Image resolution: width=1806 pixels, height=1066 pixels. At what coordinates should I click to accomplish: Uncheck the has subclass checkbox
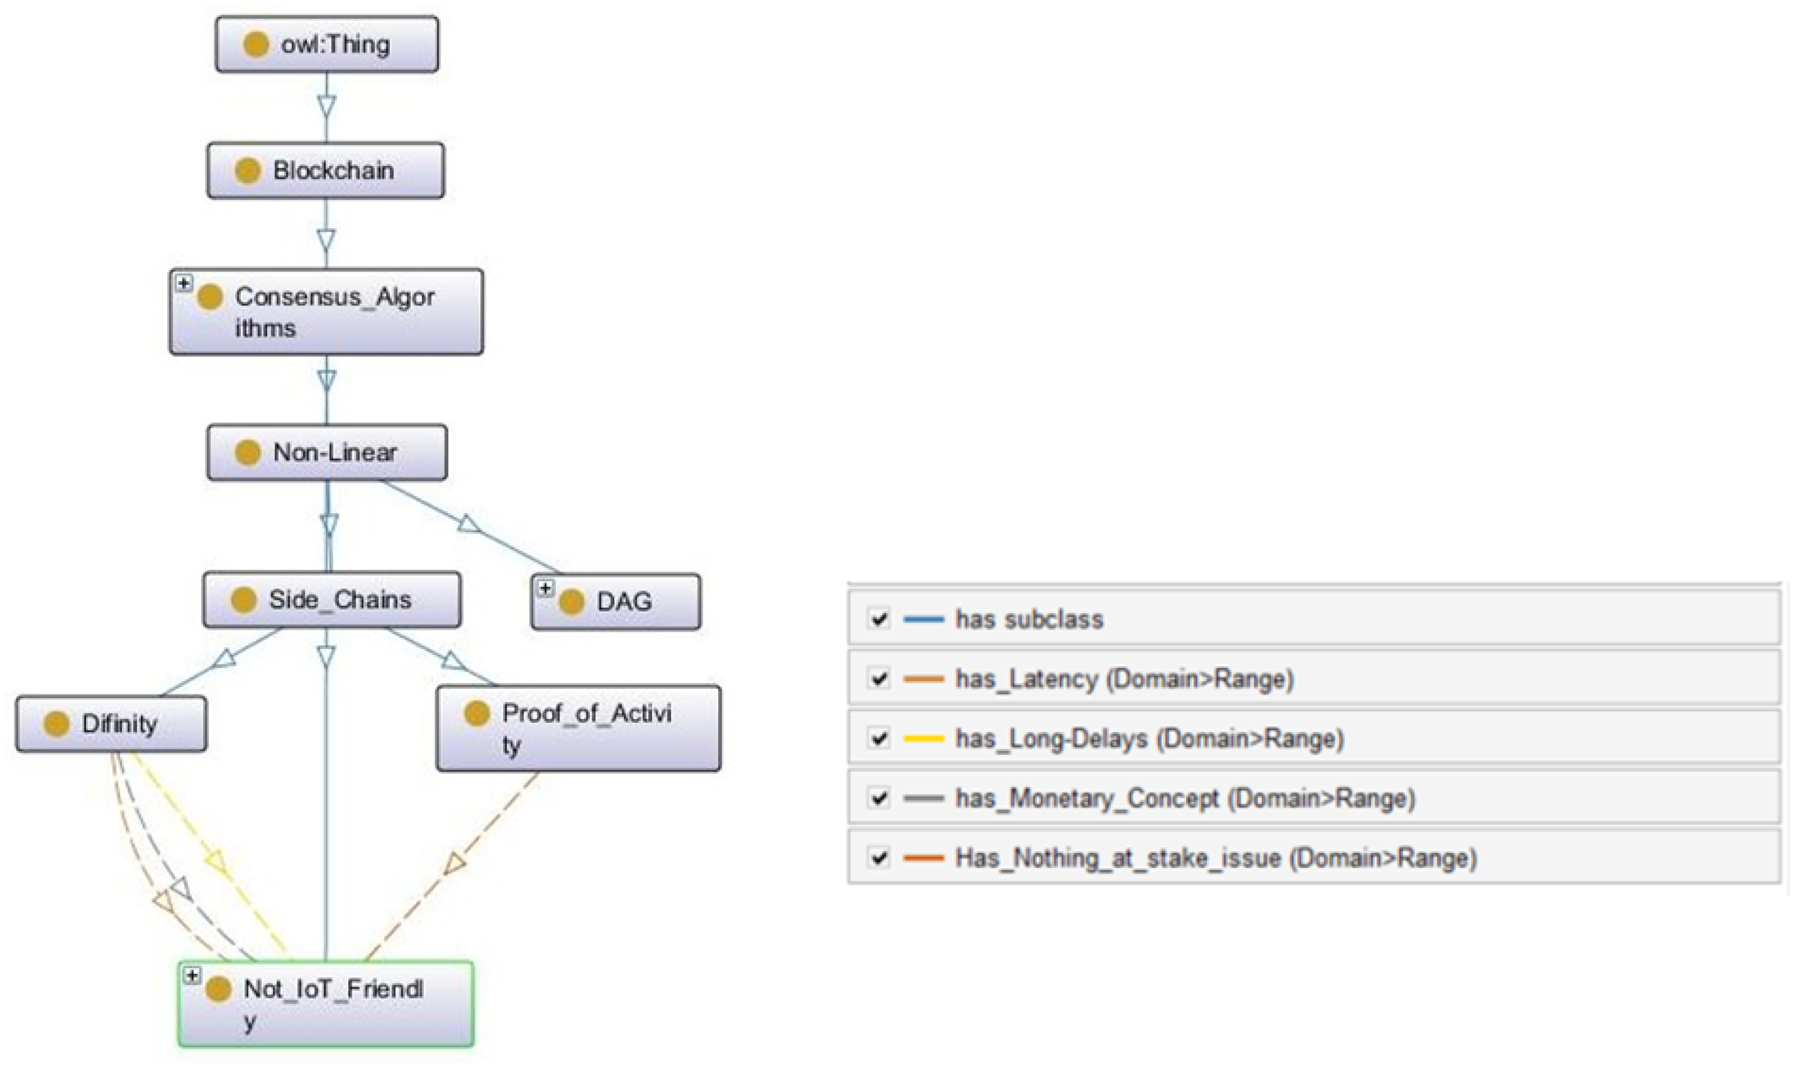(879, 618)
